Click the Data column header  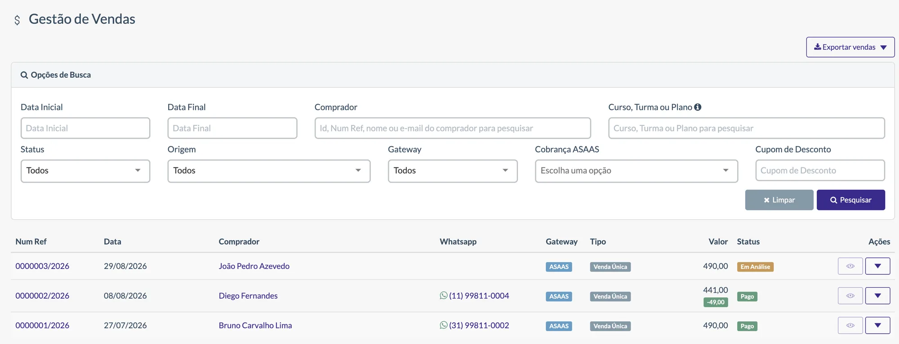click(x=112, y=241)
